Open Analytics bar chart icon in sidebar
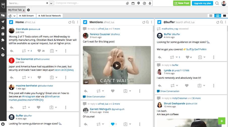The image size is (228, 127). click(x=3, y=28)
